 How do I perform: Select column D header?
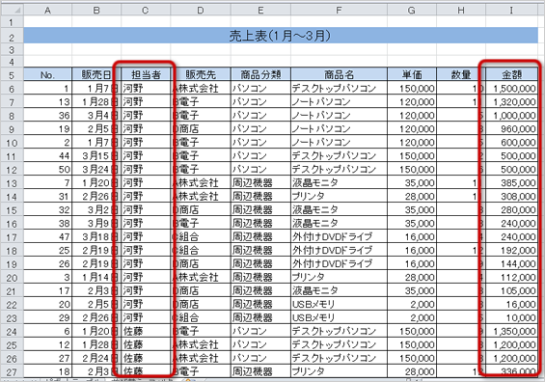201,10
